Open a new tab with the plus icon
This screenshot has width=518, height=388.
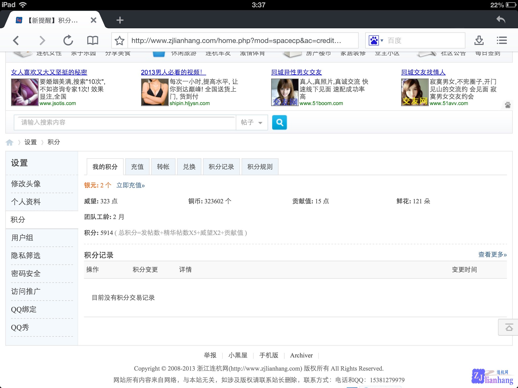pyautogui.click(x=120, y=20)
